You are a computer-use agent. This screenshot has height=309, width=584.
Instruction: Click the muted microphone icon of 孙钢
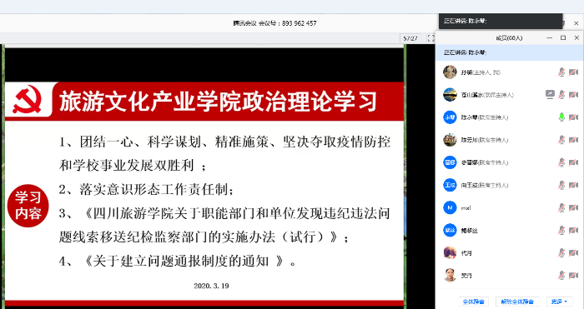click(x=561, y=72)
